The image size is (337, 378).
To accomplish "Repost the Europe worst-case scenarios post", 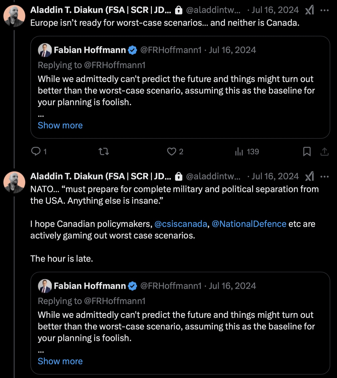I will pos(103,151).
